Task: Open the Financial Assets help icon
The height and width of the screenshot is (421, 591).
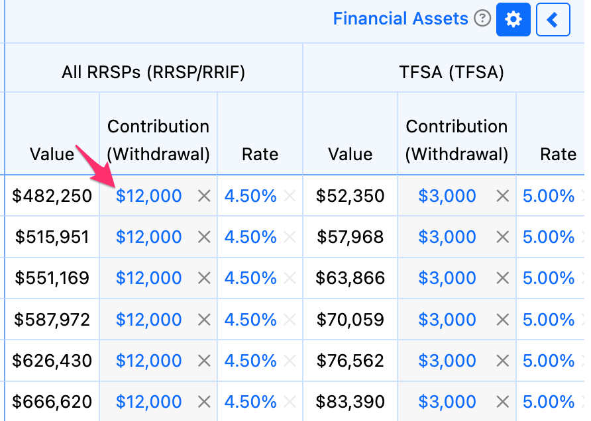Action: pos(482,19)
